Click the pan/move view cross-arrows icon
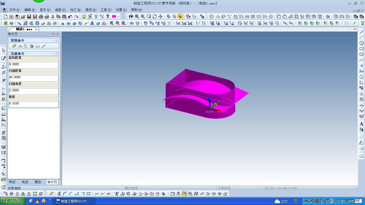The width and height of the screenshot is (365, 205). 160,17
